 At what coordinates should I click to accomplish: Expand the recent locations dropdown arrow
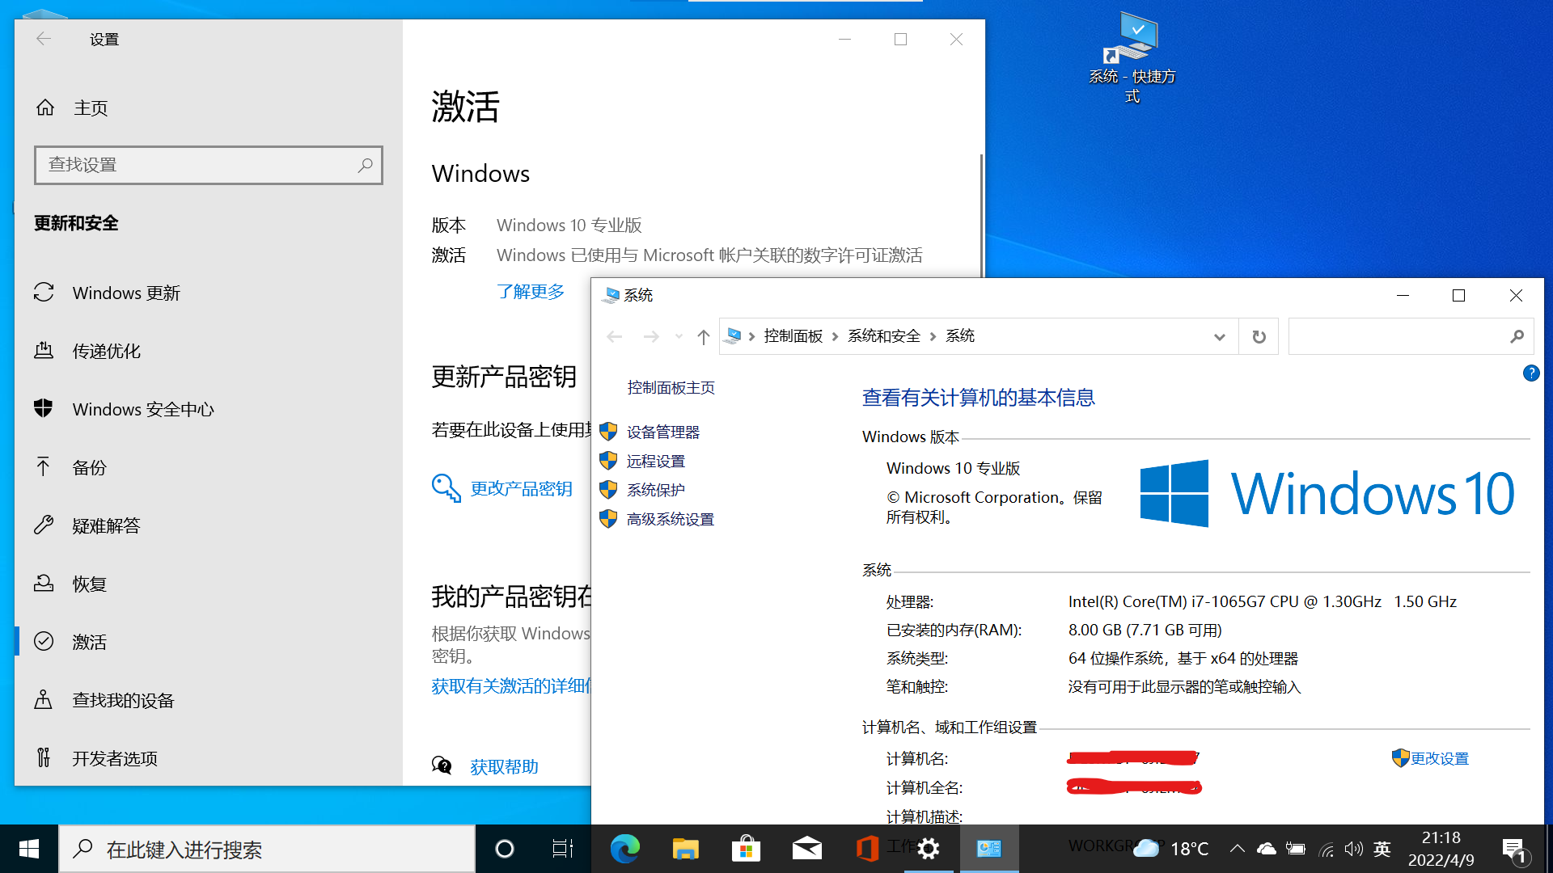679,336
